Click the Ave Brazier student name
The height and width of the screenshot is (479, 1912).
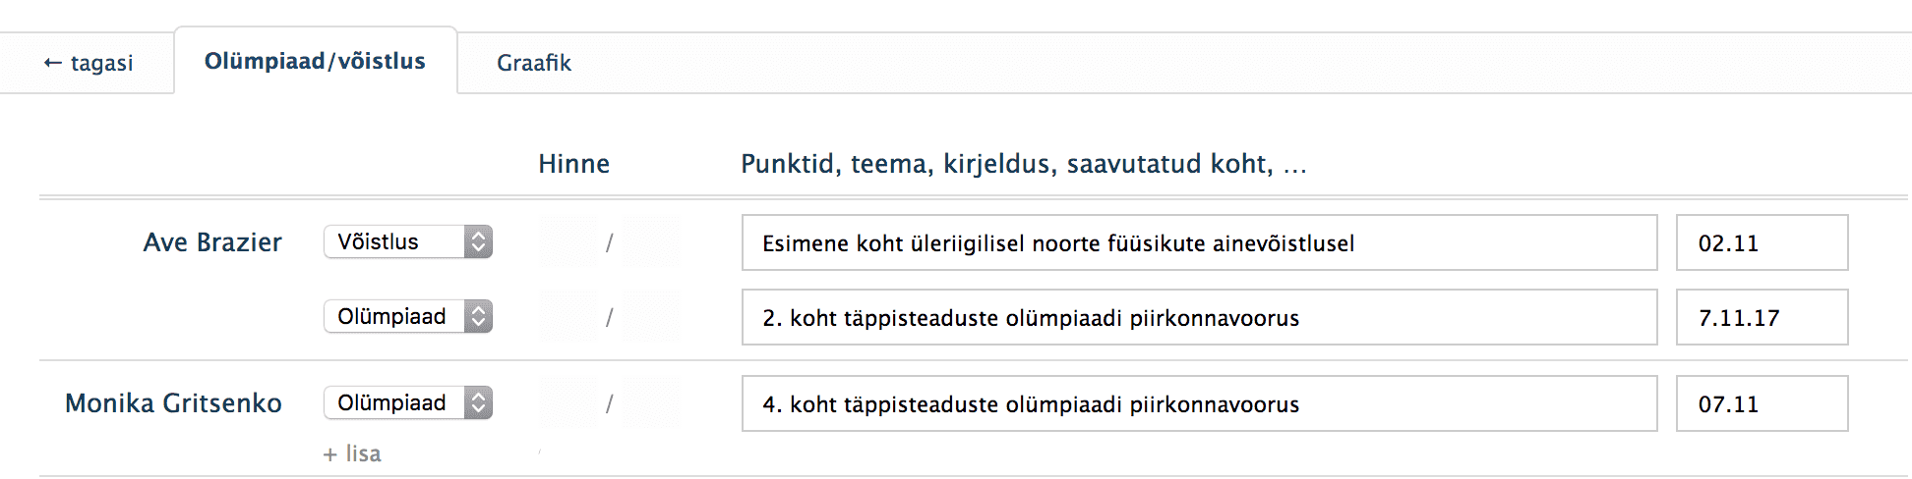coord(212,242)
